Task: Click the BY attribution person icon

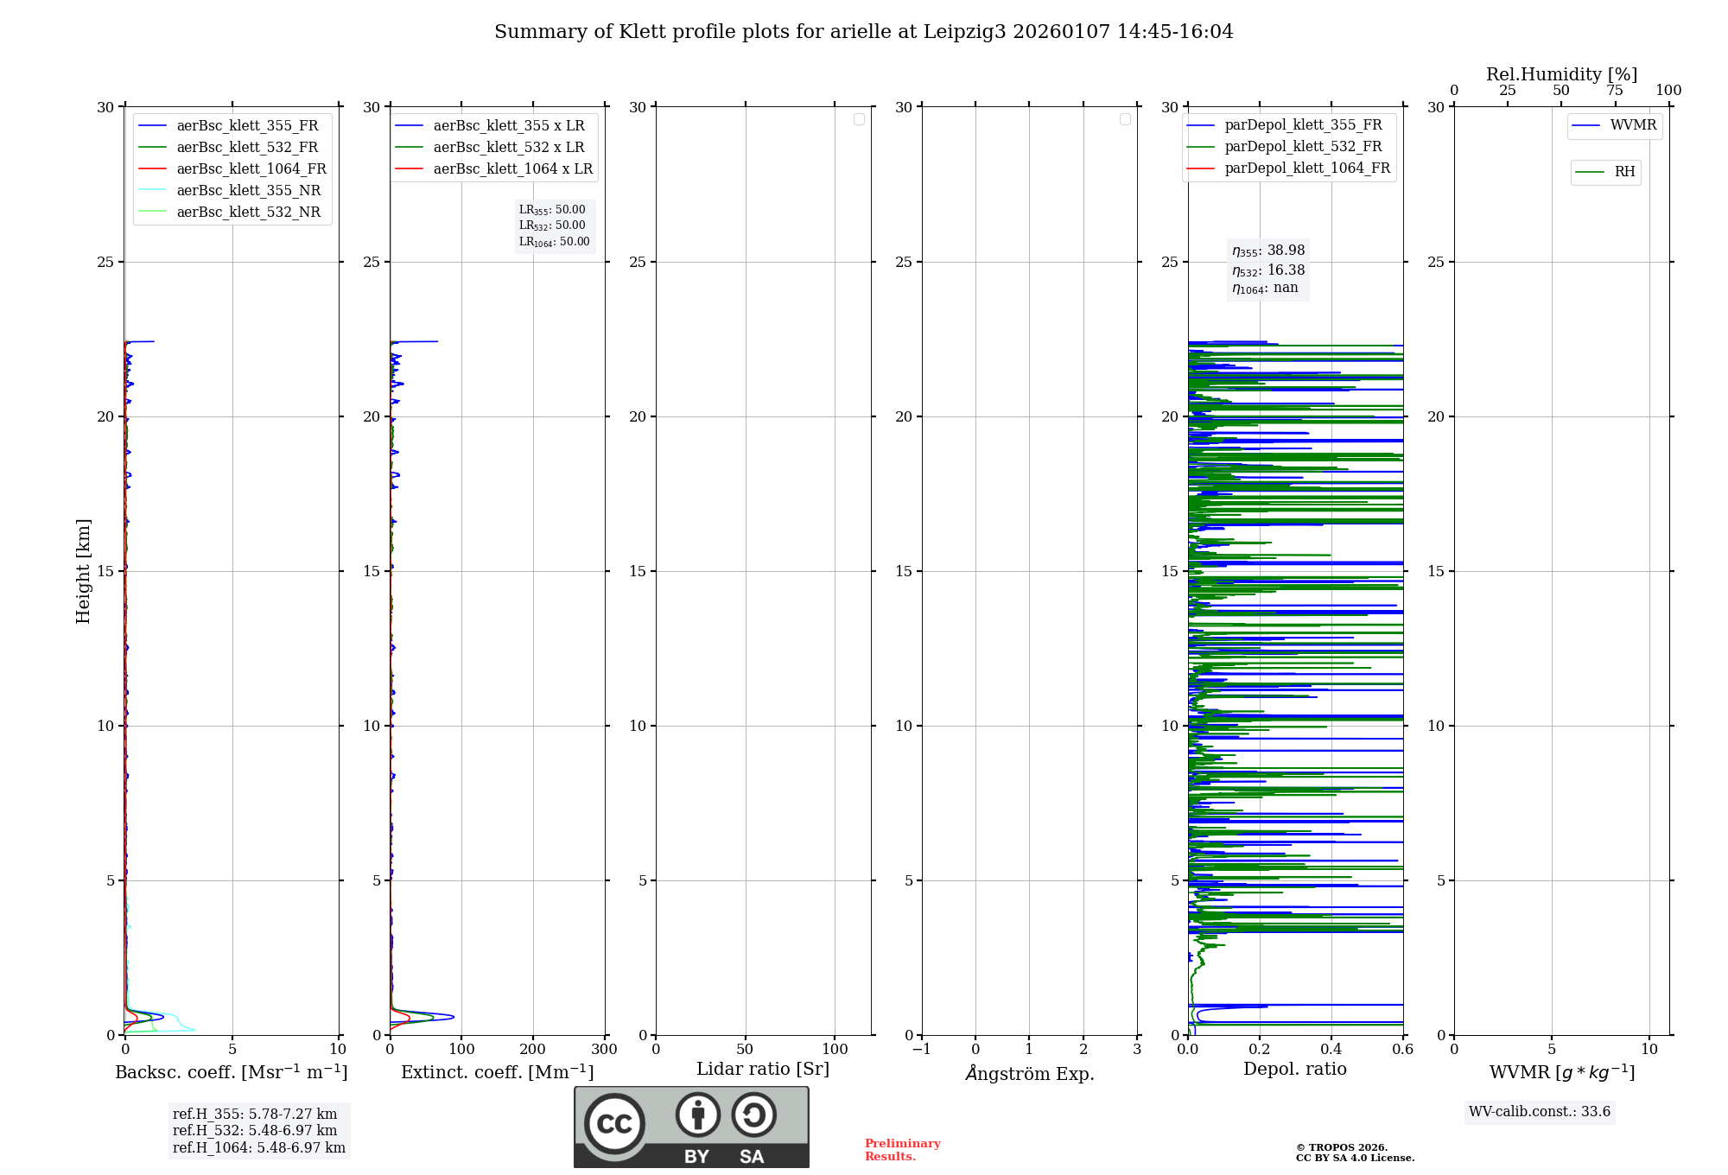Action: [697, 1115]
